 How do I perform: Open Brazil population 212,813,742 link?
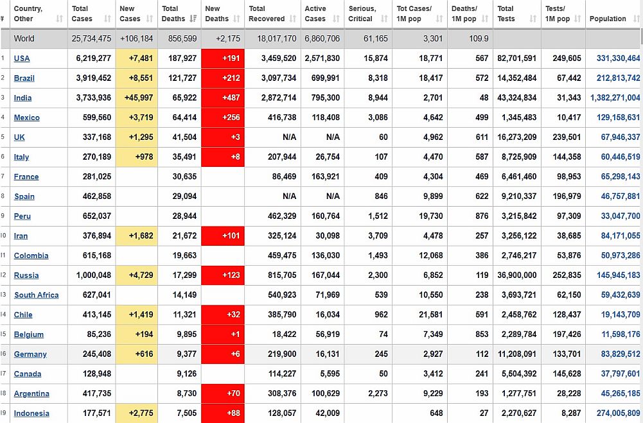pos(618,78)
